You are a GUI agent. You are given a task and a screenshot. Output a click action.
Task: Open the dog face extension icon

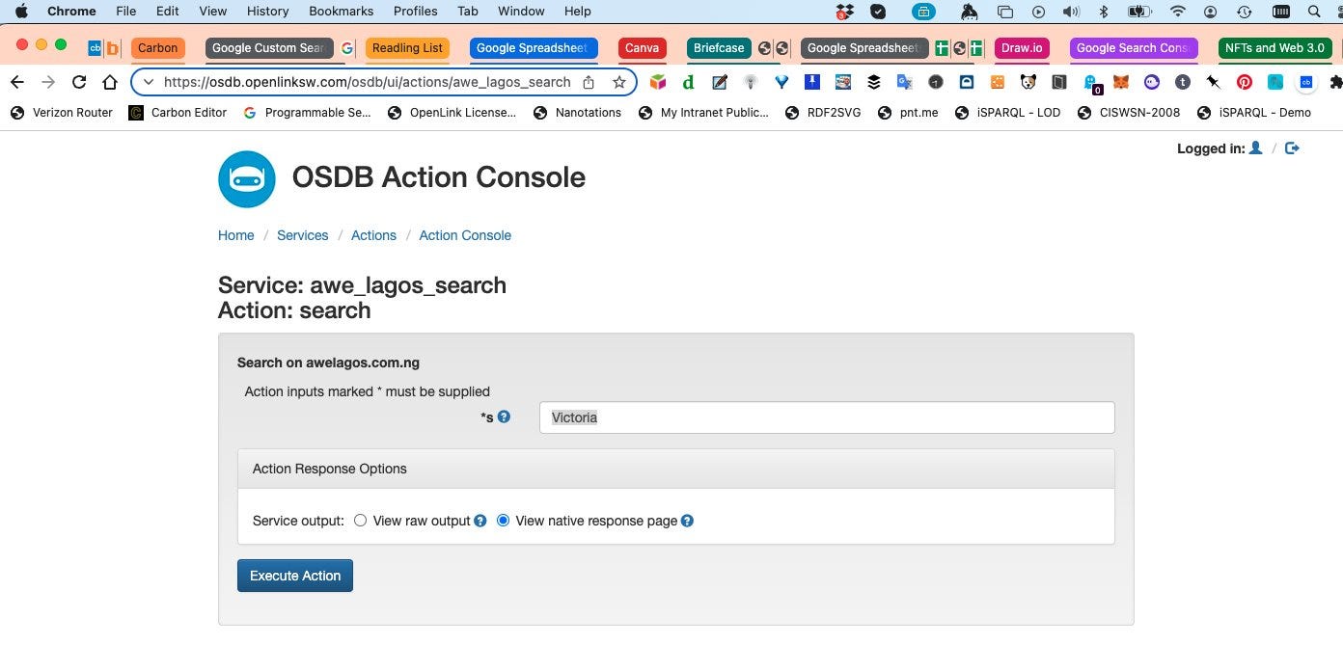pos(1028,83)
